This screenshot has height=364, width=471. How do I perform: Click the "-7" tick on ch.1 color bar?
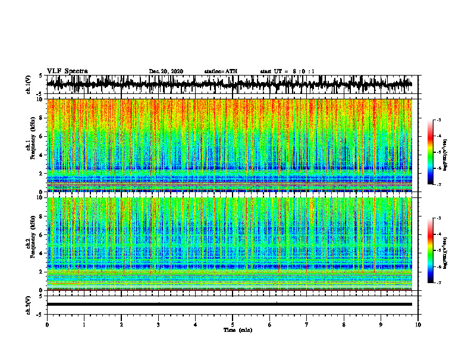(439, 184)
